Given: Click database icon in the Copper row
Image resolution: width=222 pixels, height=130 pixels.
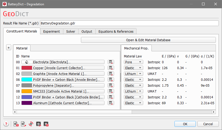Looking at the screenshot, I should coord(111,68).
